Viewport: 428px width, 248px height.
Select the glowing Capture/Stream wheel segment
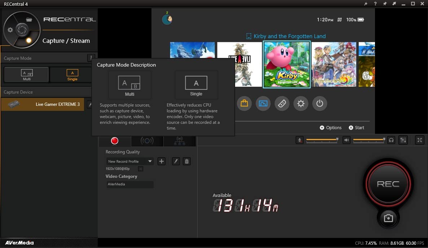28,41
